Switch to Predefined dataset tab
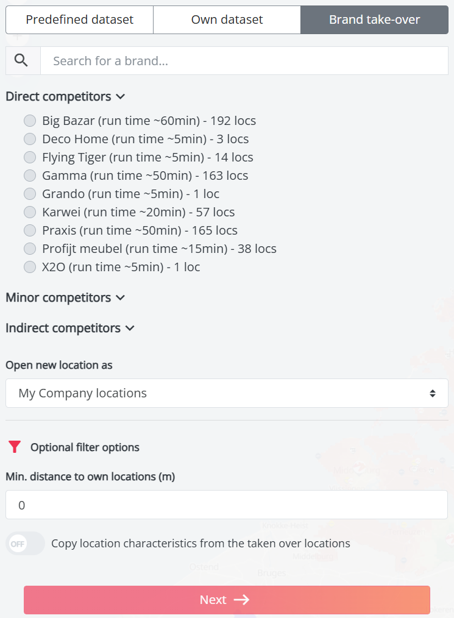454x618 pixels. coord(79,20)
